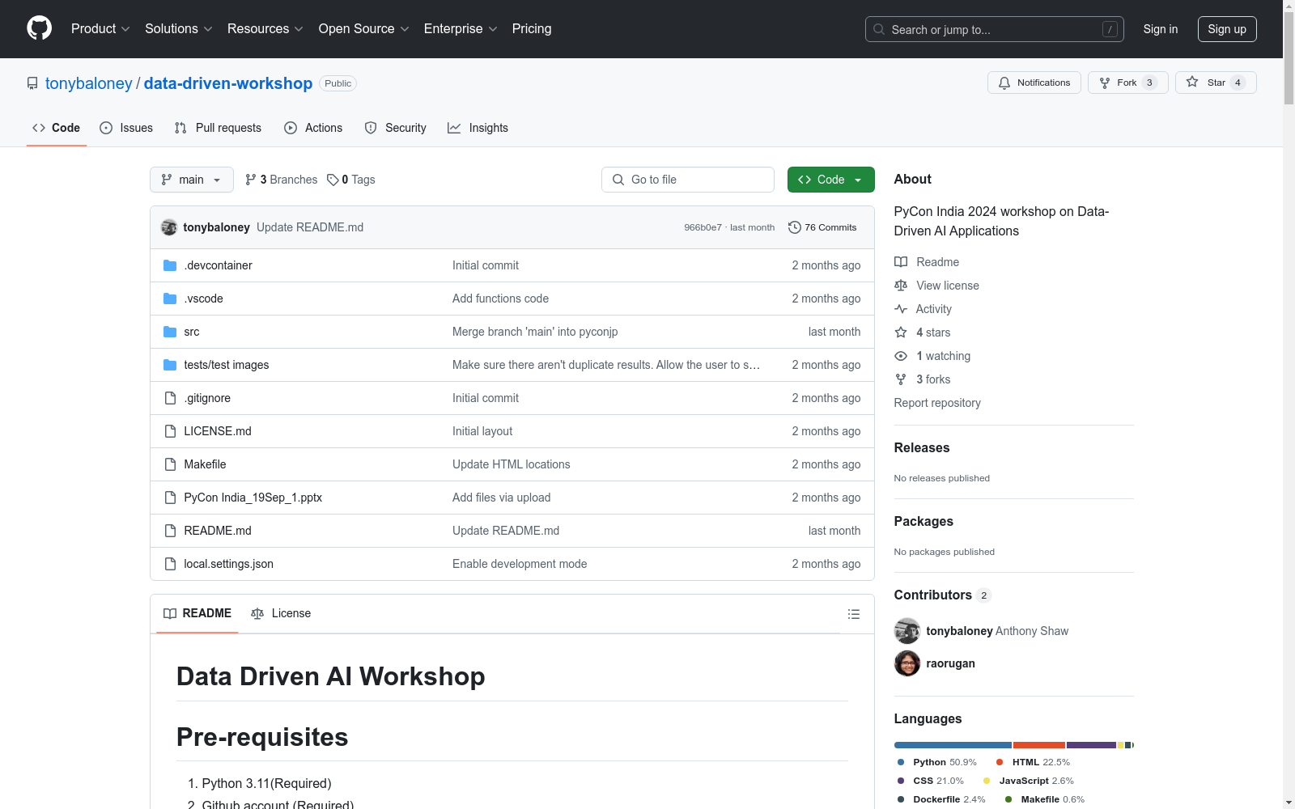Switch to the Security tab
The height and width of the screenshot is (809, 1295).
click(395, 128)
